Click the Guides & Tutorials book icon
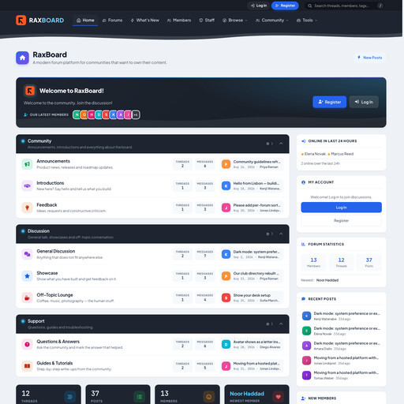The width and height of the screenshot is (404, 404). pyautogui.click(x=27, y=366)
